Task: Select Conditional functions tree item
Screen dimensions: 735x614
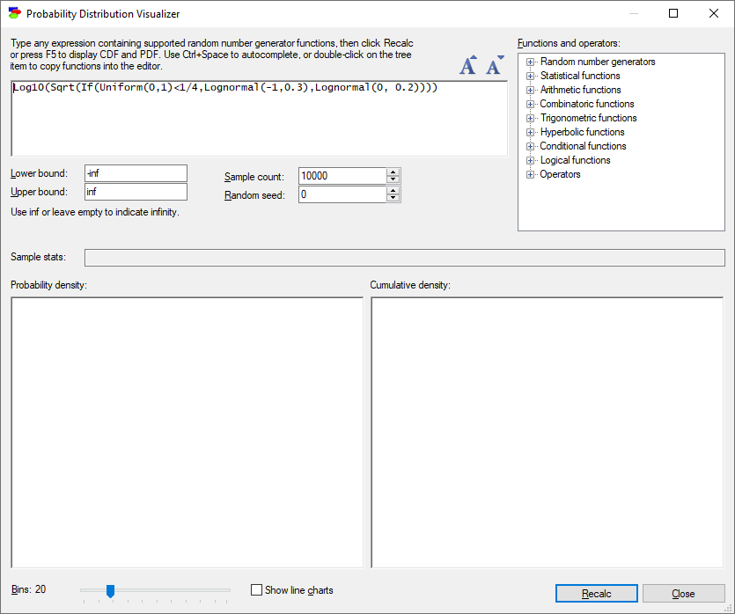Action: (583, 146)
